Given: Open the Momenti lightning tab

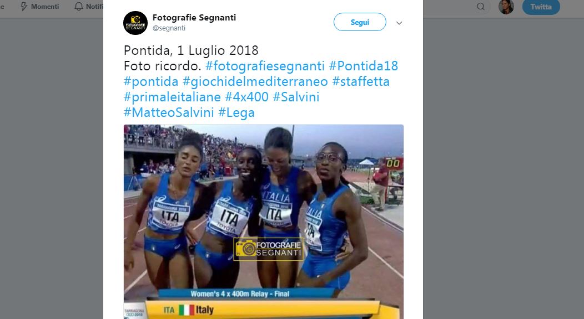Looking at the screenshot, I should pyautogui.click(x=39, y=7).
